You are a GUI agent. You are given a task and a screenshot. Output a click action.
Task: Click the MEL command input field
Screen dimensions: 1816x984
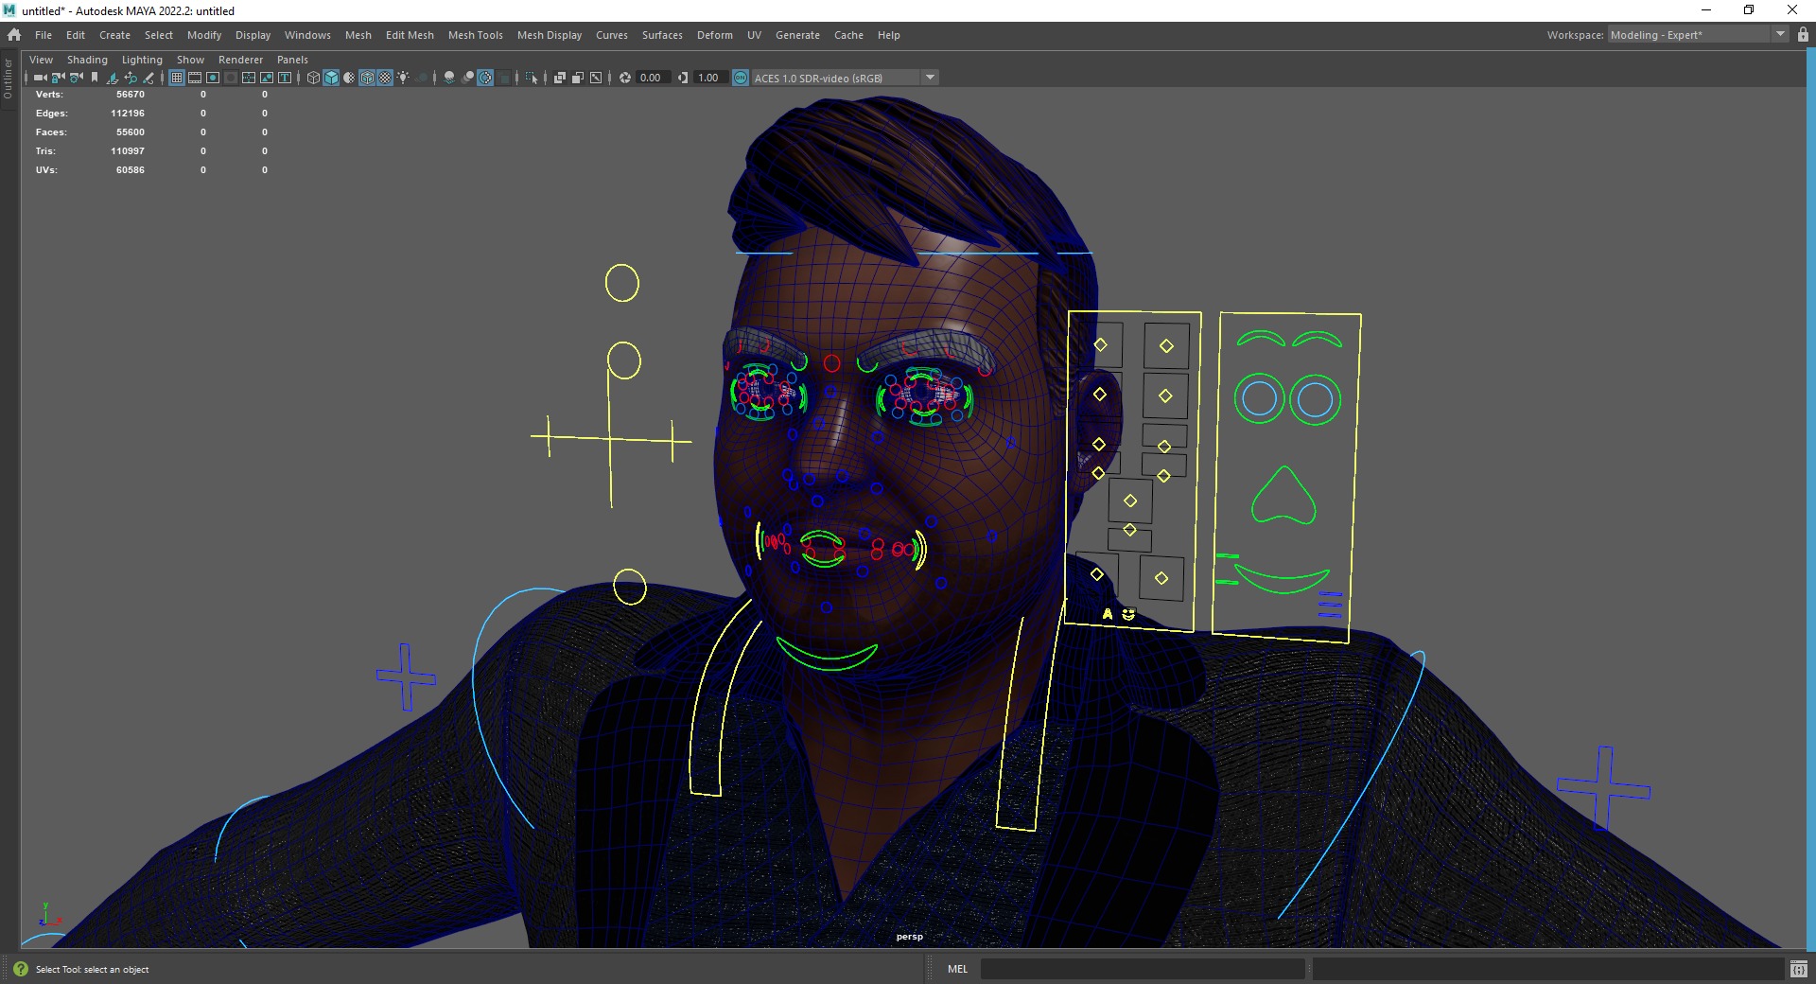pyautogui.click(x=1143, y=969)
